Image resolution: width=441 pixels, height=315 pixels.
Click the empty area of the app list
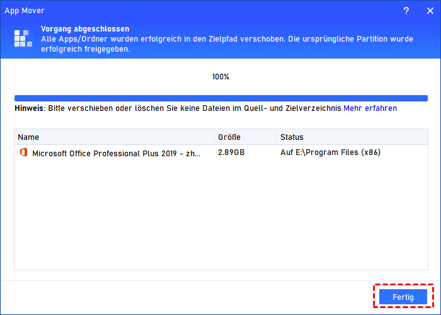220,220
